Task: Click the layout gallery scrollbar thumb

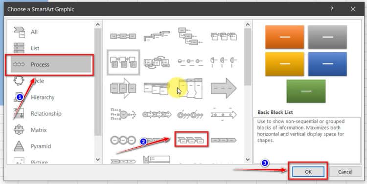Action: 248,57
